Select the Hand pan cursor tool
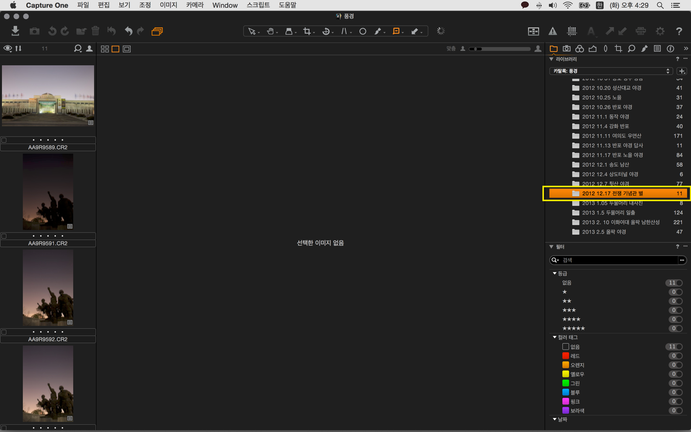691x432 pixels. pyautogui.click(x=270, y=31)
